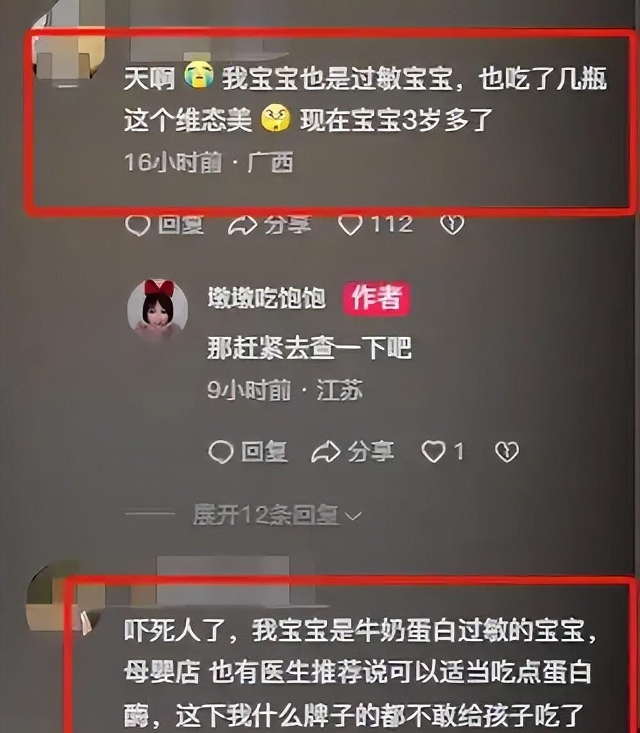
Task: Open the 墩墩吃饱饱 username profile
Action: 267,298
